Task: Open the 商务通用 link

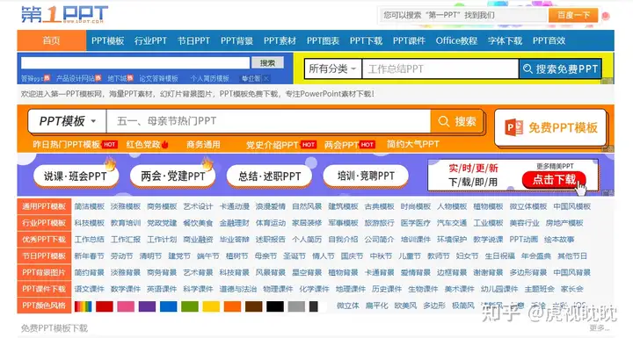Action: pyautogui.click(x=203, y=144)
